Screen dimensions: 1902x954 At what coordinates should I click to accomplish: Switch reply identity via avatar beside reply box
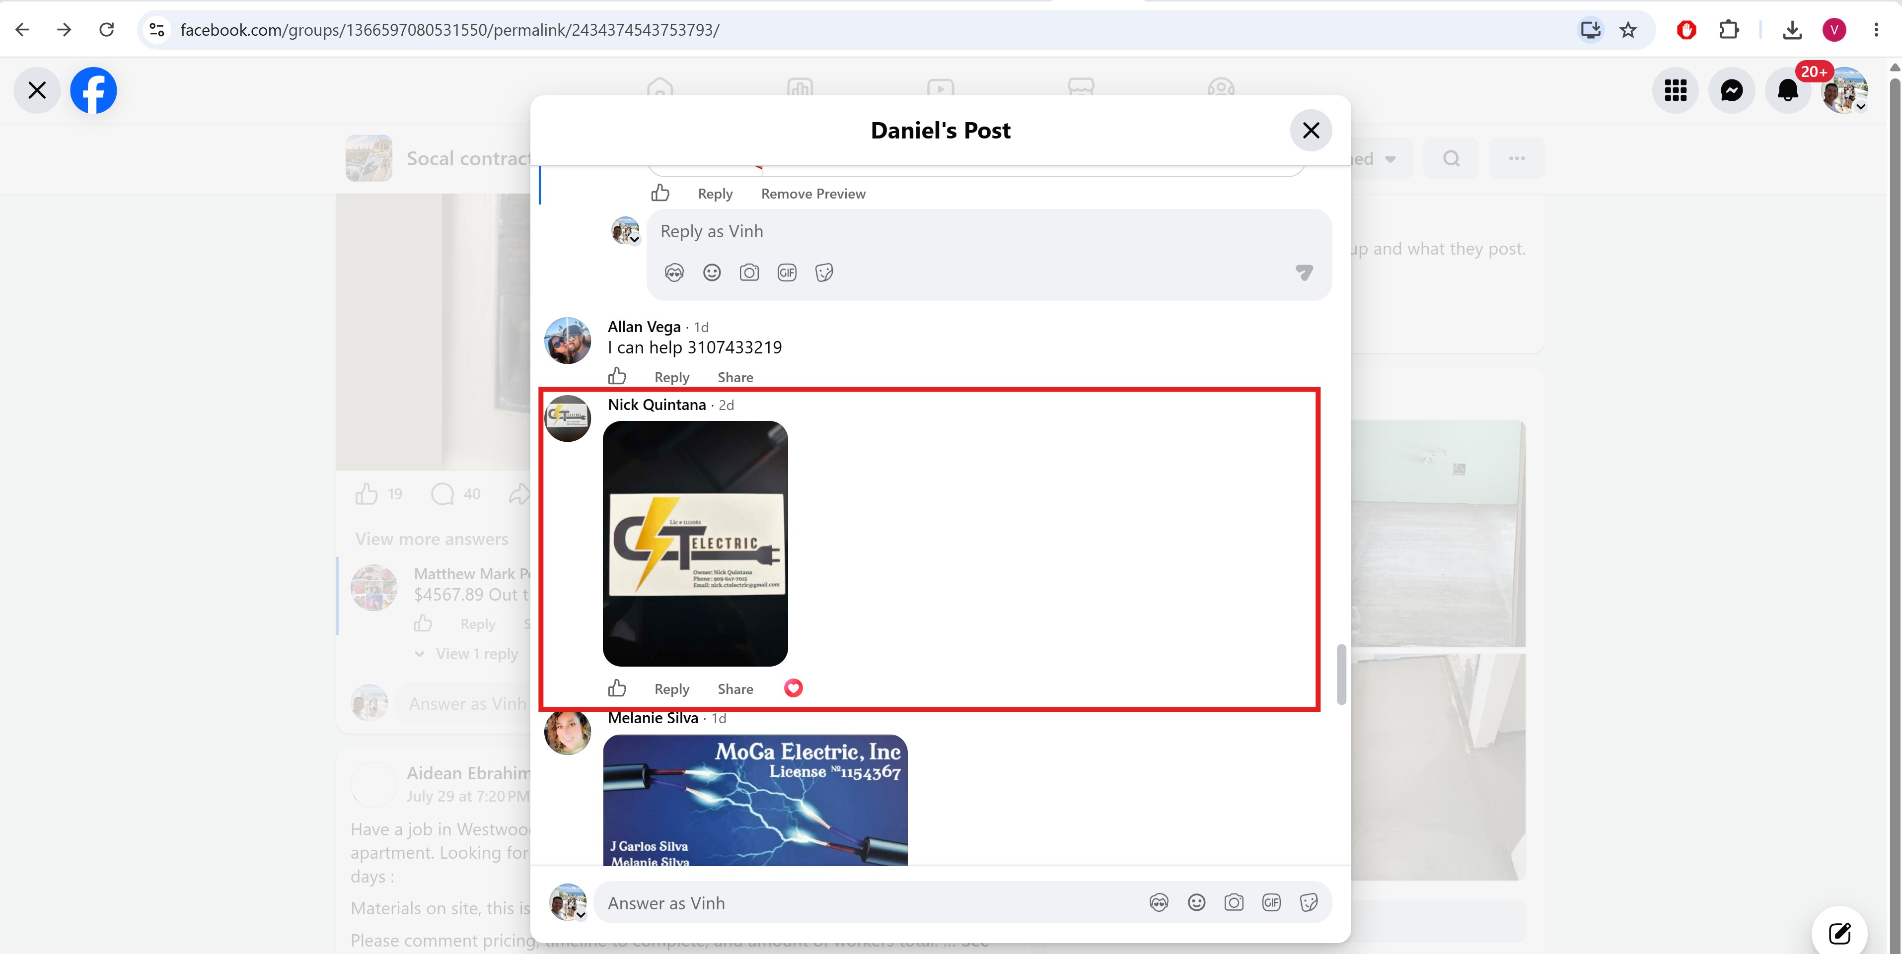625,230
